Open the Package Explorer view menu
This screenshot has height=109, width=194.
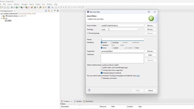click(52, 11)
